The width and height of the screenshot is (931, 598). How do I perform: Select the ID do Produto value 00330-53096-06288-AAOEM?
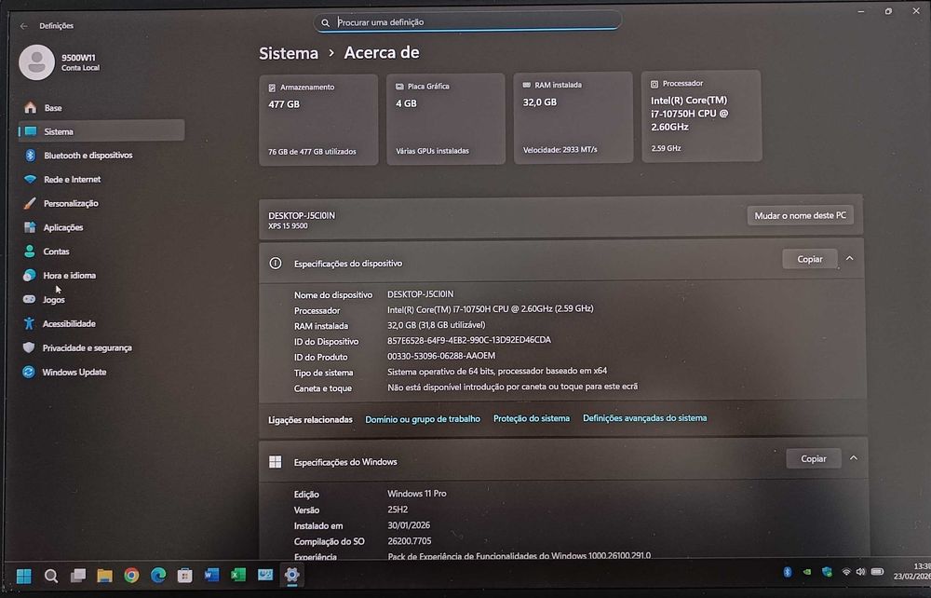coord(441,356)
